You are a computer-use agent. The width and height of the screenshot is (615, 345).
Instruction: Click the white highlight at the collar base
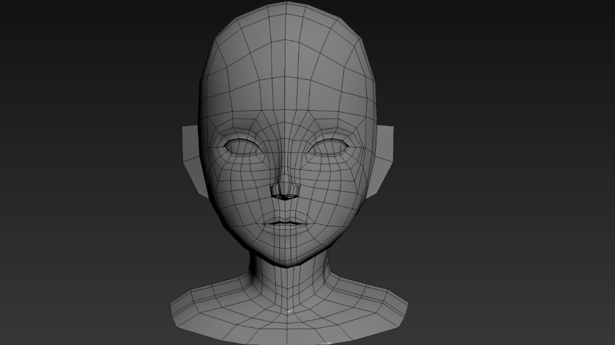click(x=289, y=312)
